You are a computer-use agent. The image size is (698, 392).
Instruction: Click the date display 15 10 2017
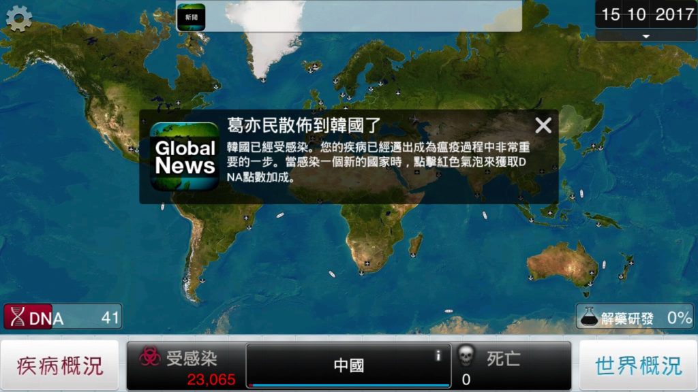(x=646, y=15)
